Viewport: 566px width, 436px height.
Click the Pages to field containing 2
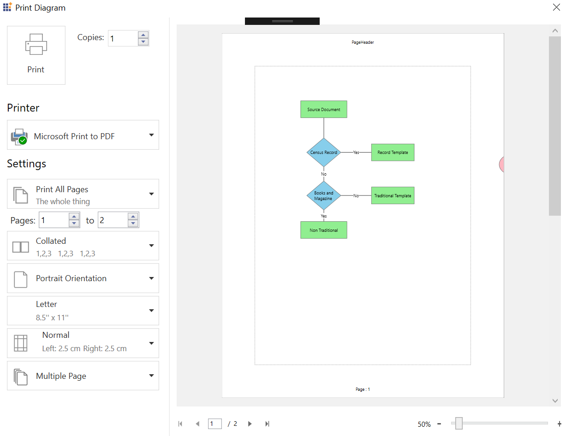113,220
